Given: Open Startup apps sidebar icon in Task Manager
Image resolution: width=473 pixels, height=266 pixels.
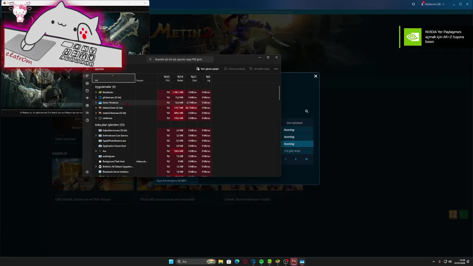Looking at the screenshot, I should [87, 98].
